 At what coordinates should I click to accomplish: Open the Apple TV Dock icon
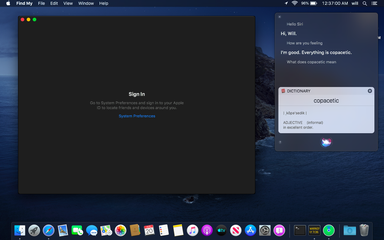221,230
